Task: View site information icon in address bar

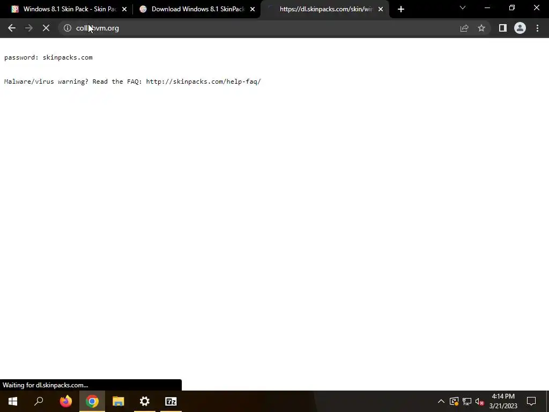Action: pos(68,28)
